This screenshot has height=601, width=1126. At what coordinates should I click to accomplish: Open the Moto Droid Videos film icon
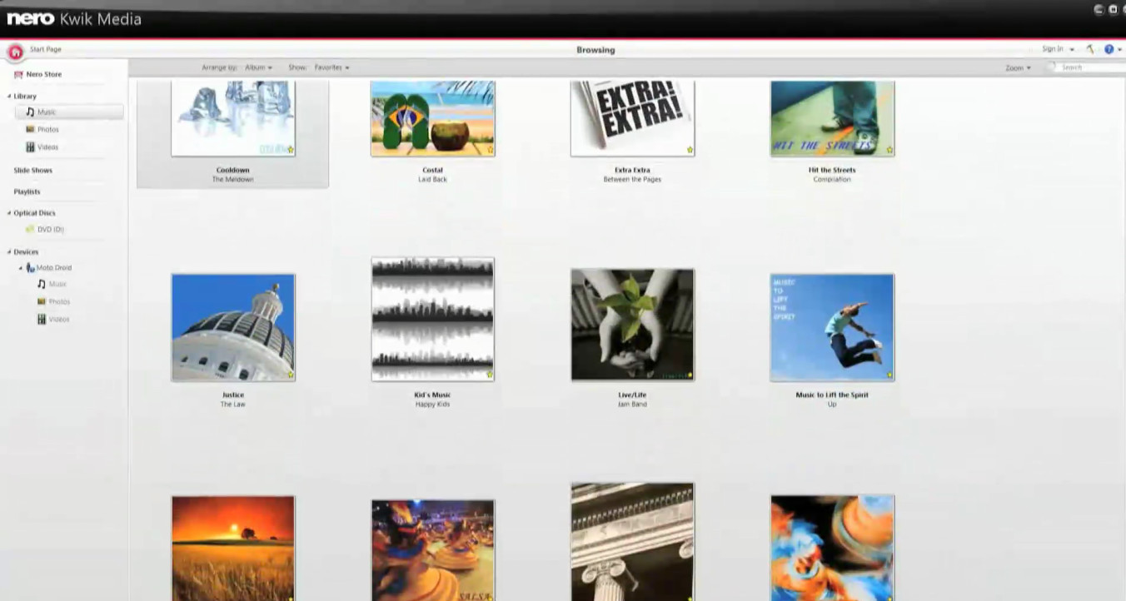pyautogui.click(x=42, y=319)
